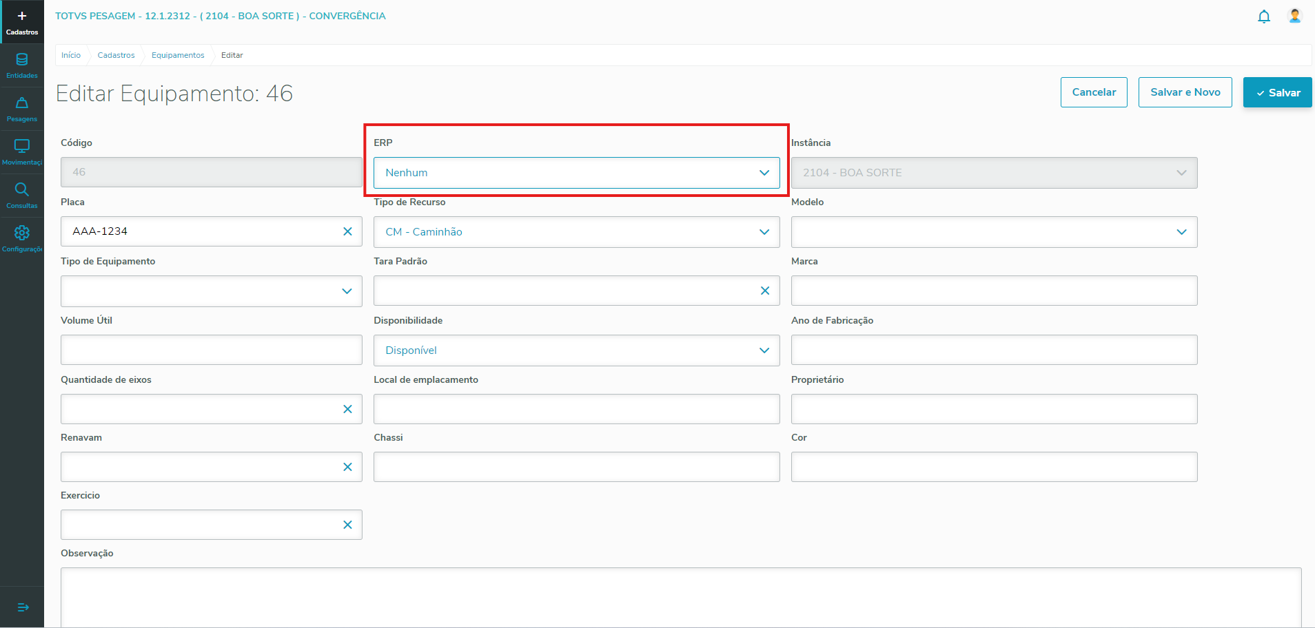
Task: Clear the Tara Padrão field
Action: click(764, 291)
